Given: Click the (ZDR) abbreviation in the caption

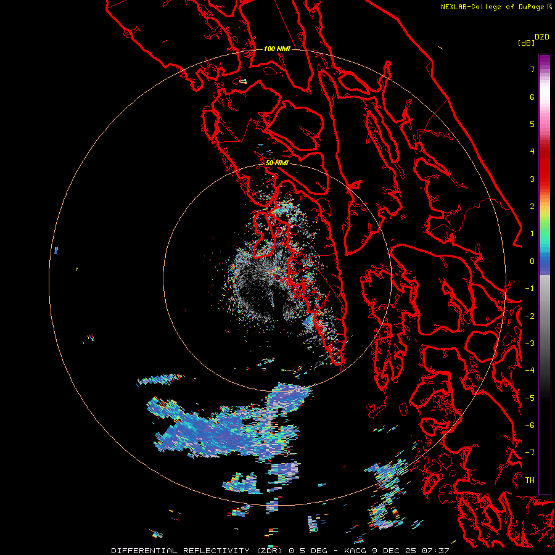Looking at the screenshot, I should (268, 551).
